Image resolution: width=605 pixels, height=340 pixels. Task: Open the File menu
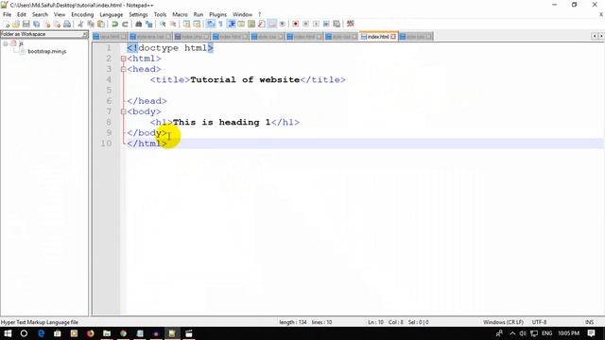[7, 14]
